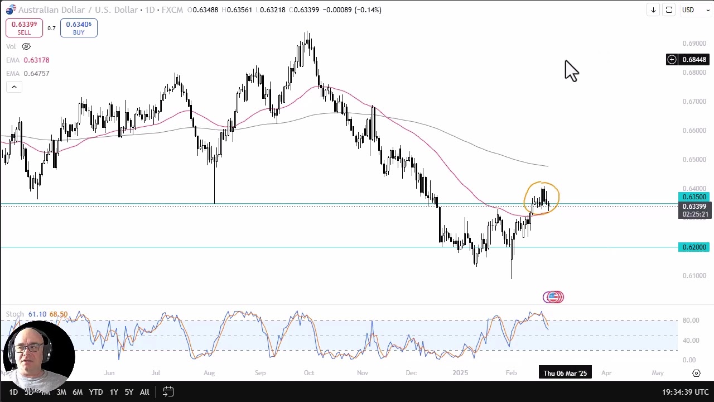Click the chart settings gear on time axis
The height and width of the screenshot is (402, 714).
696,373
